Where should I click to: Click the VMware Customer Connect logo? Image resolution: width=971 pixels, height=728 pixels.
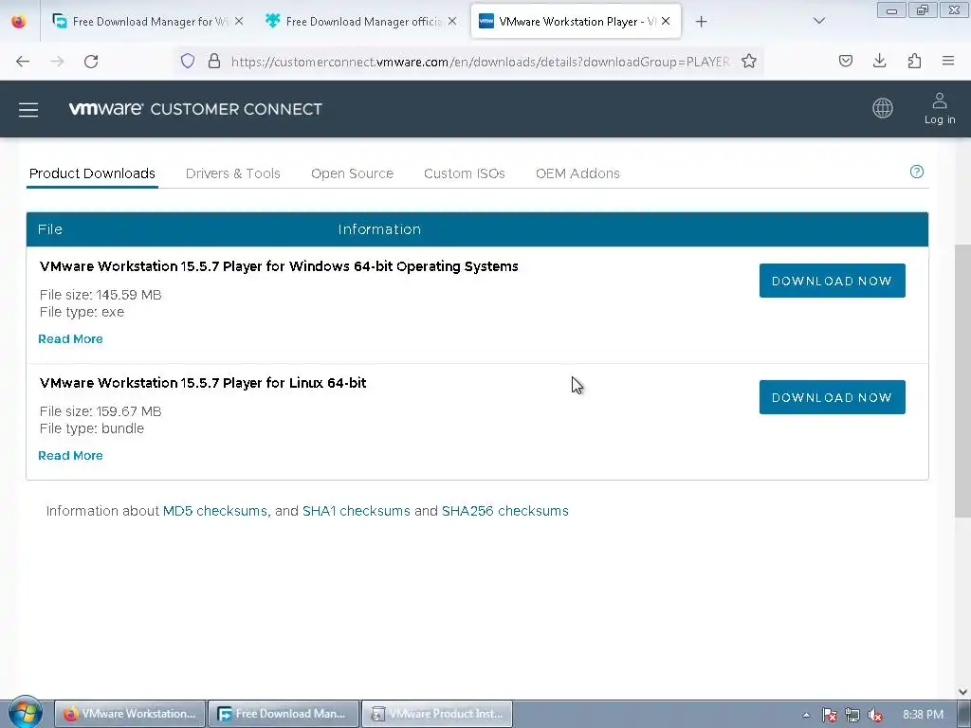pos(195,109)
